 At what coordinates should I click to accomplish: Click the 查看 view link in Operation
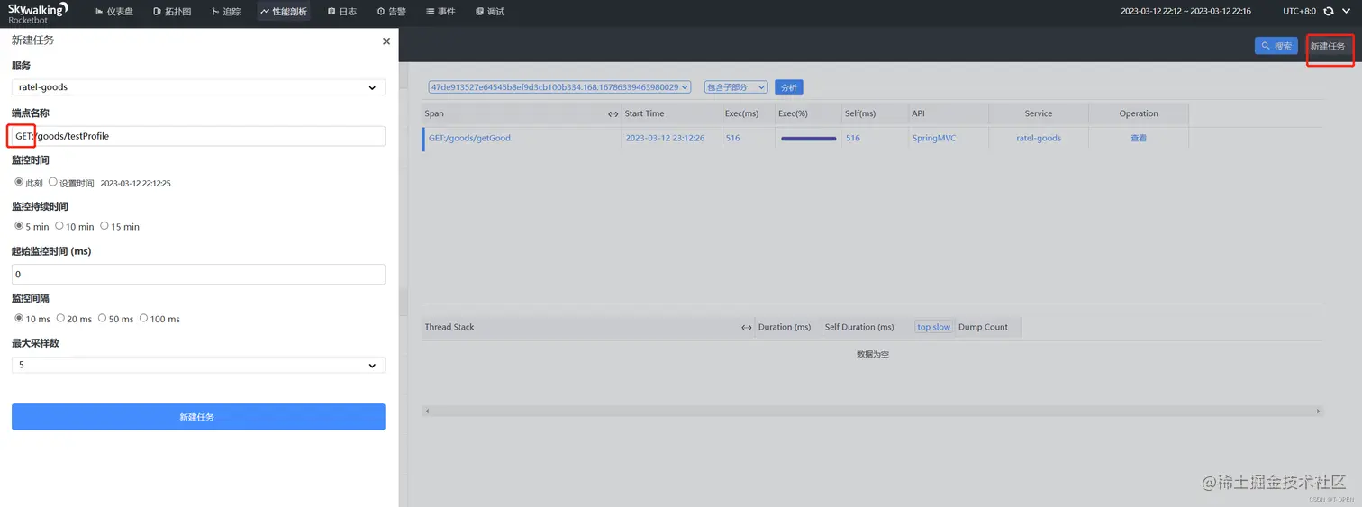(1139, 139)
